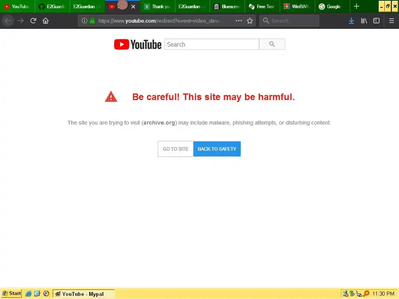The image size is (399, 299).
Task: Go forward with the browser forward arrow
Action: point(21,21)
